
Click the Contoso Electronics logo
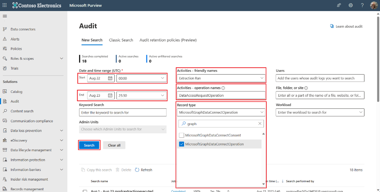[37, 5]
